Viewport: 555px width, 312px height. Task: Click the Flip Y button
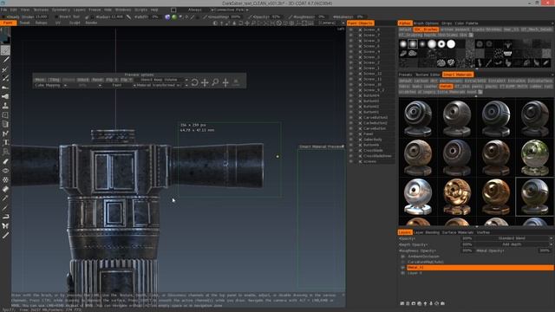(x=126, y=80)
